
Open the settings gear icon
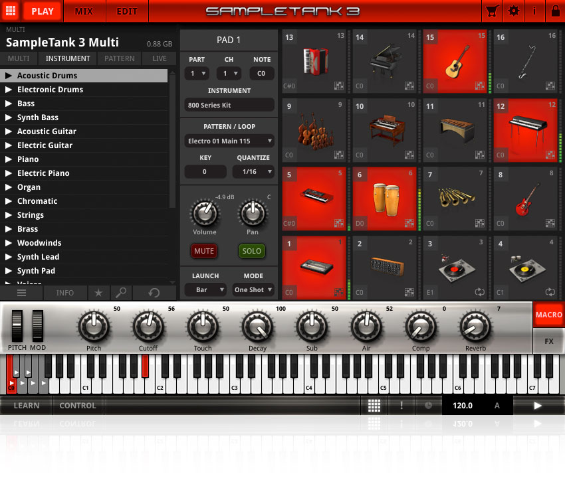(514, 11)
